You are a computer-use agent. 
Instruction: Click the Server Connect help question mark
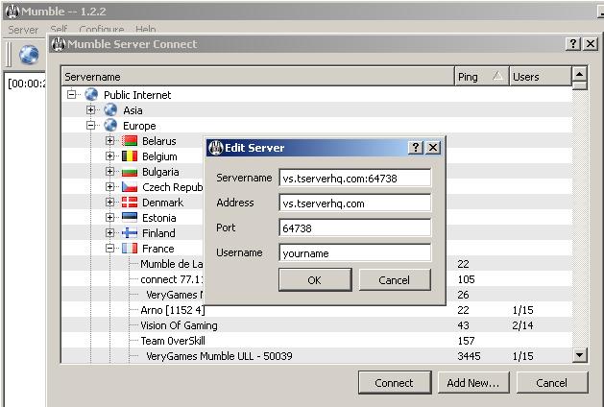point(573,44)
